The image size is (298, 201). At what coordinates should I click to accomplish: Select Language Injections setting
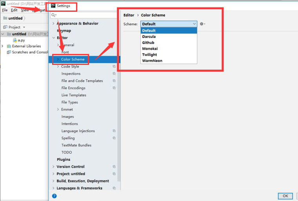coord(78,131)
